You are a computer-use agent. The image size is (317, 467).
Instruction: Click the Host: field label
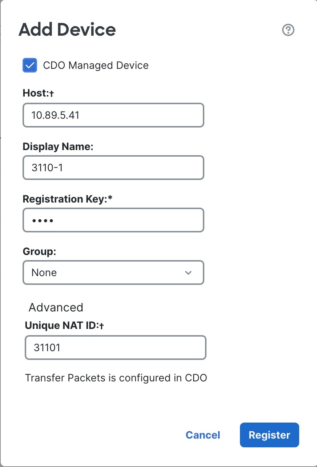pyautogui.click(x=36, y=93)
